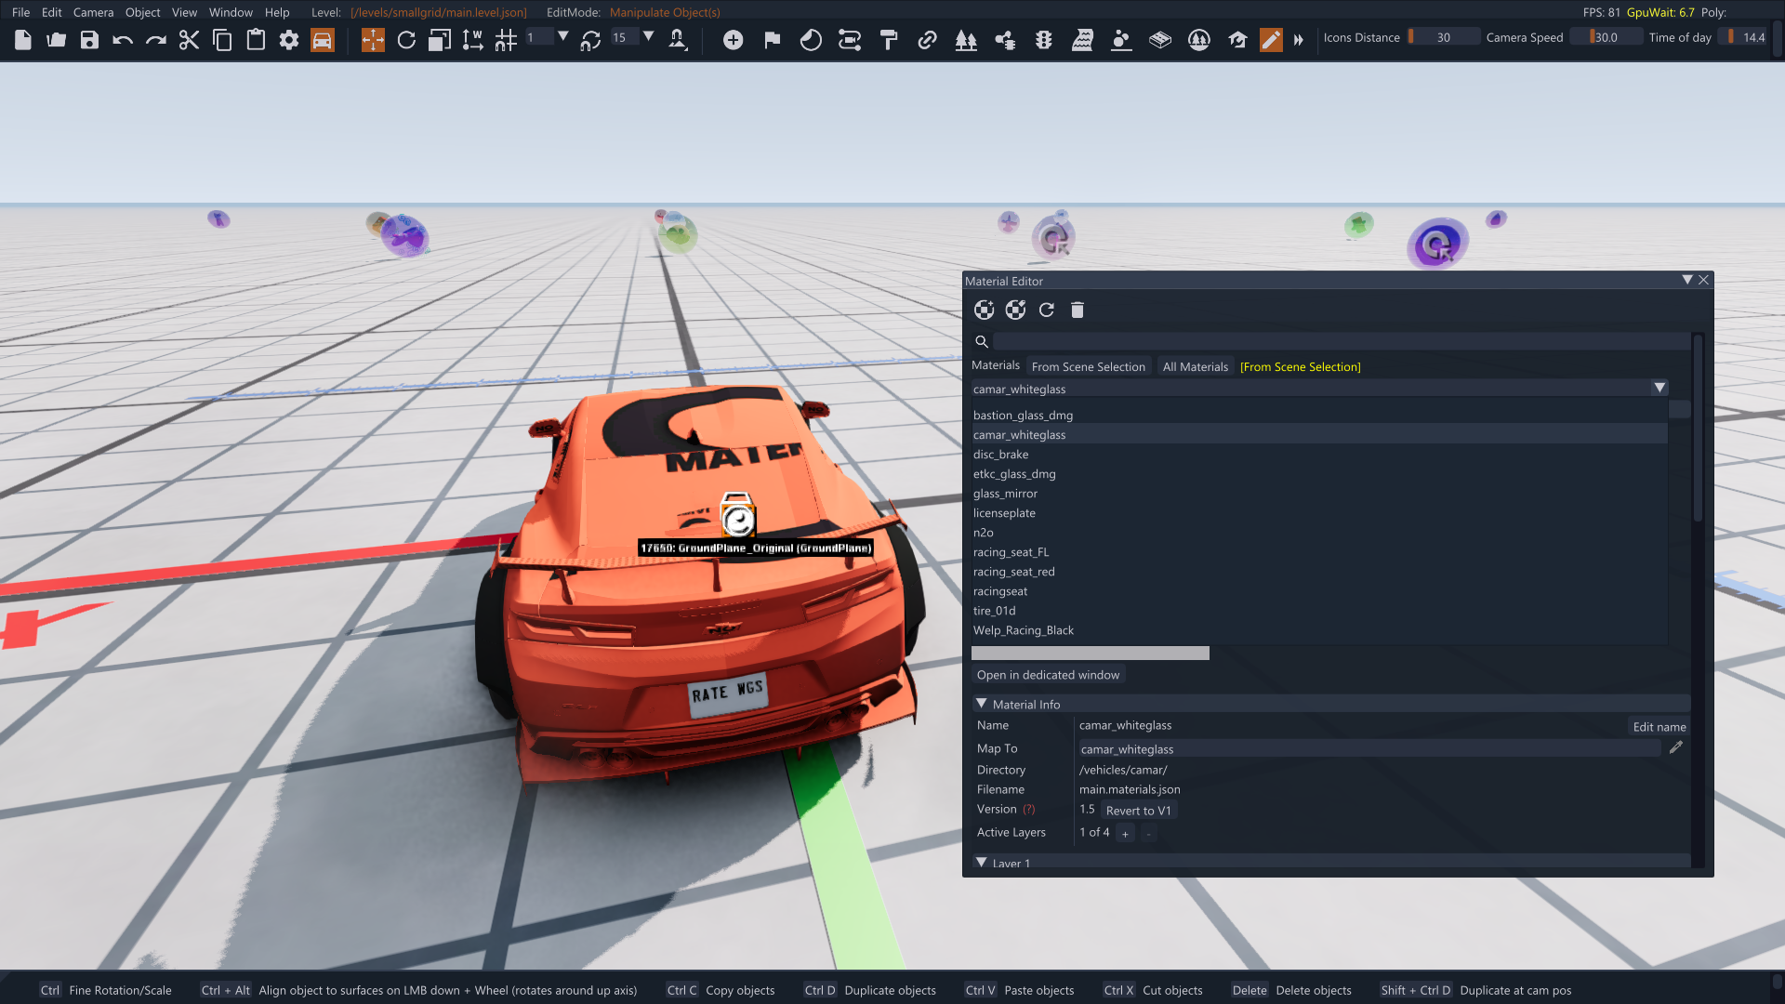
Task: Focus the material search field
Action: tap(1342, 341)
